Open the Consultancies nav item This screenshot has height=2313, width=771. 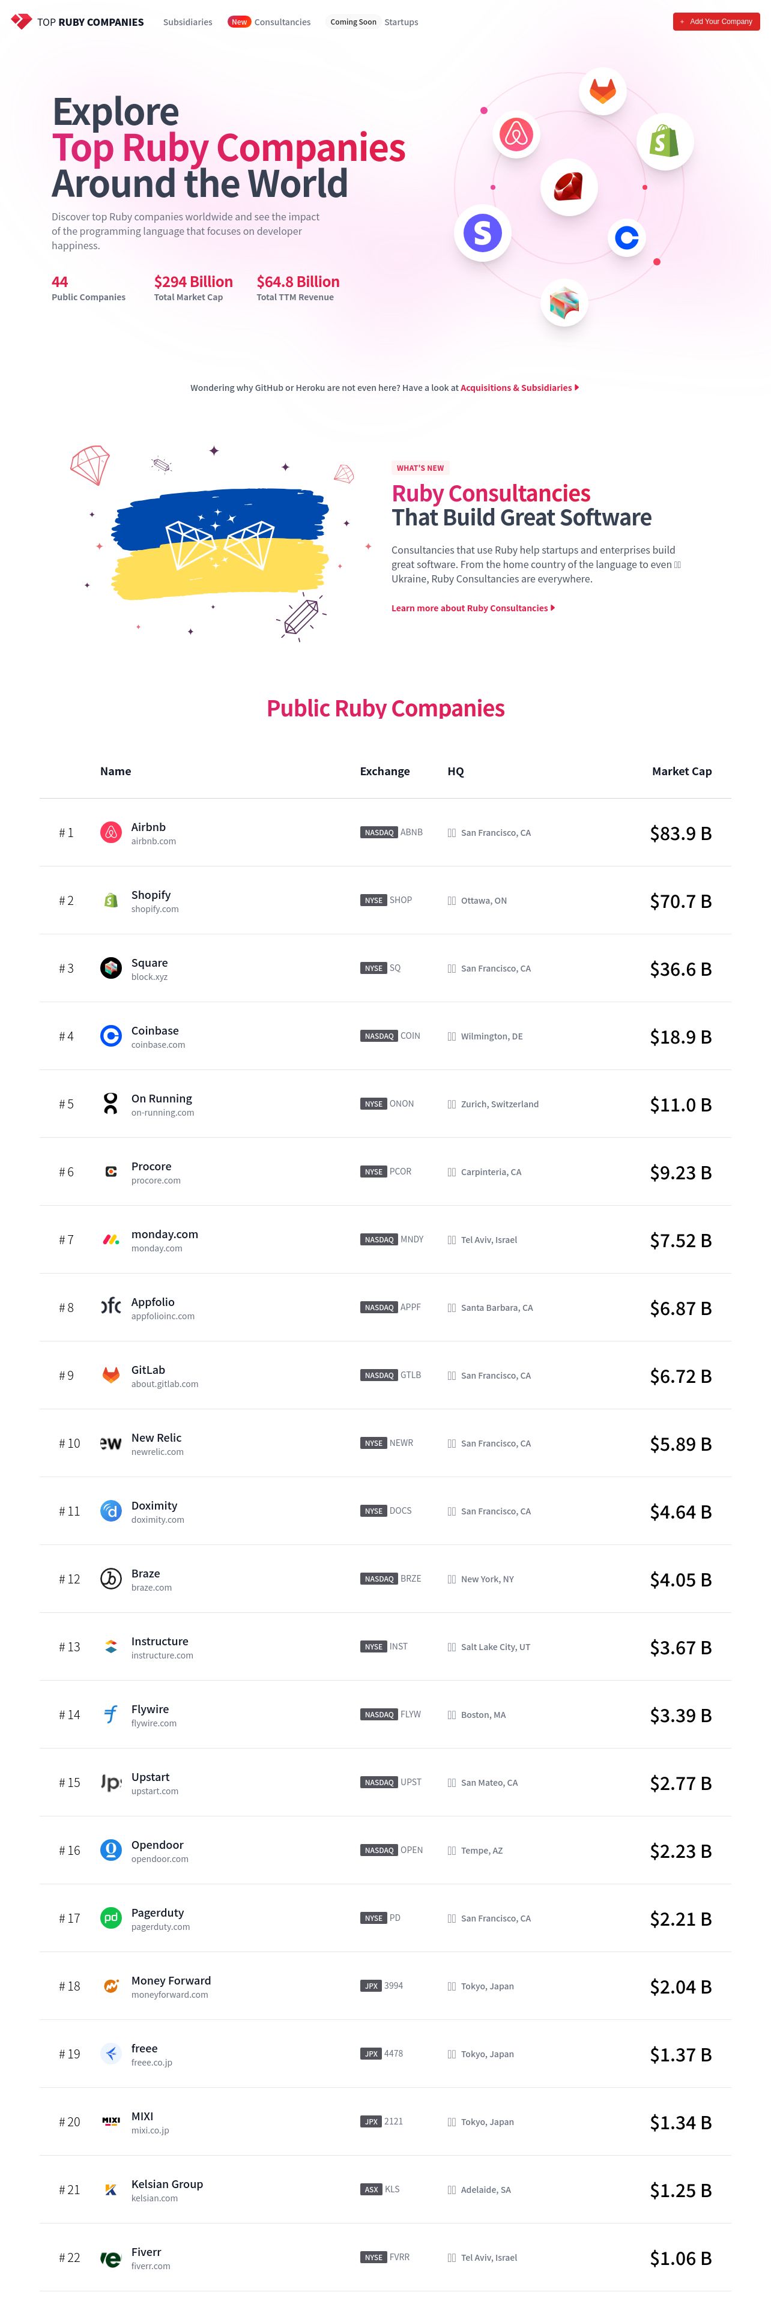pyautogui.click(x=282, y=22)
